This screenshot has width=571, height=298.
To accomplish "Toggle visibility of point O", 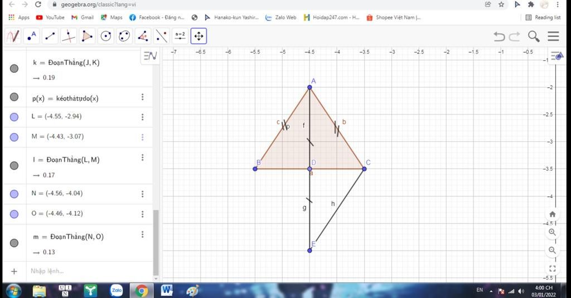I will 14,214.
